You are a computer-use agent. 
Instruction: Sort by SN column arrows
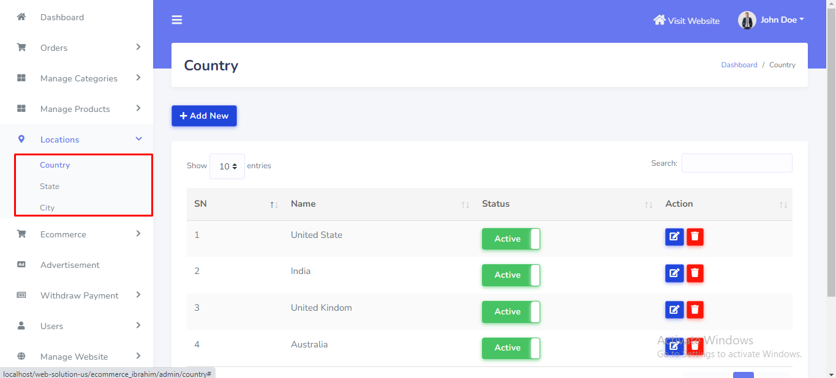tap(274, 204)
